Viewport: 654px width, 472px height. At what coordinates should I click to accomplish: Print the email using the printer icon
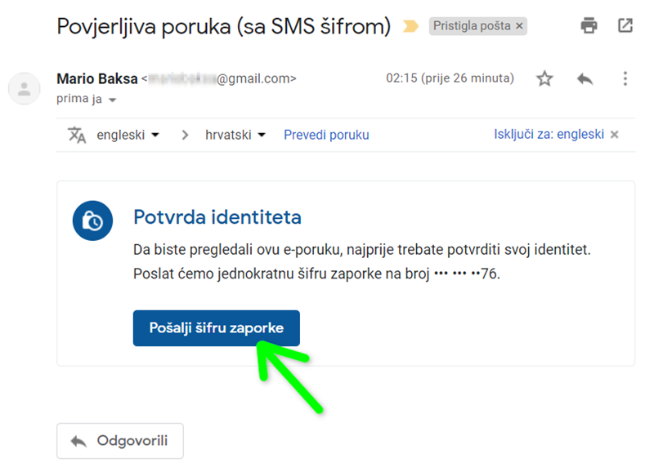pos(589,26)
